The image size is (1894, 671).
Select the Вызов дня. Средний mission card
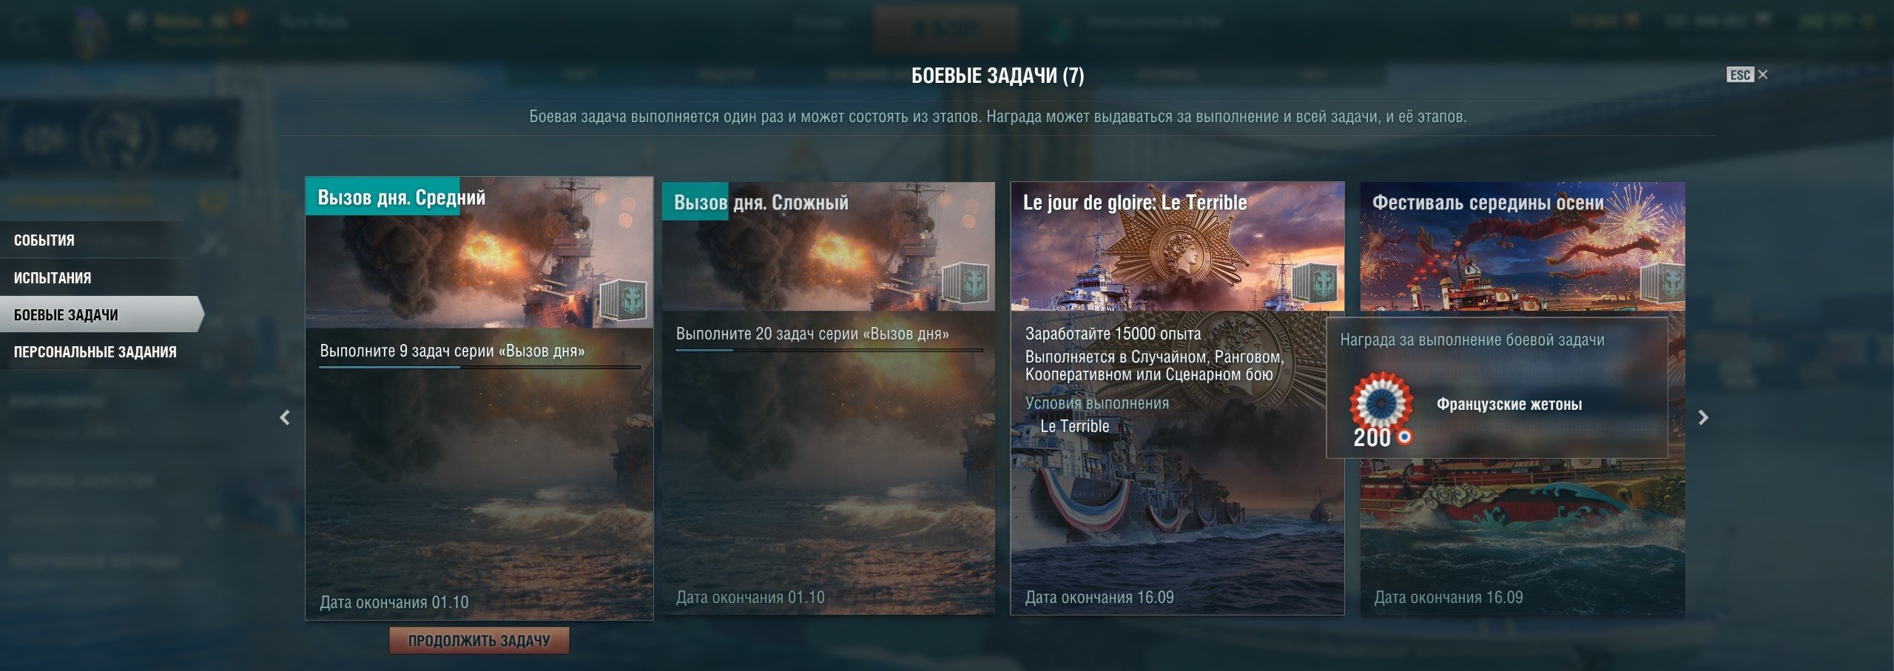click(x=479, y=398)
